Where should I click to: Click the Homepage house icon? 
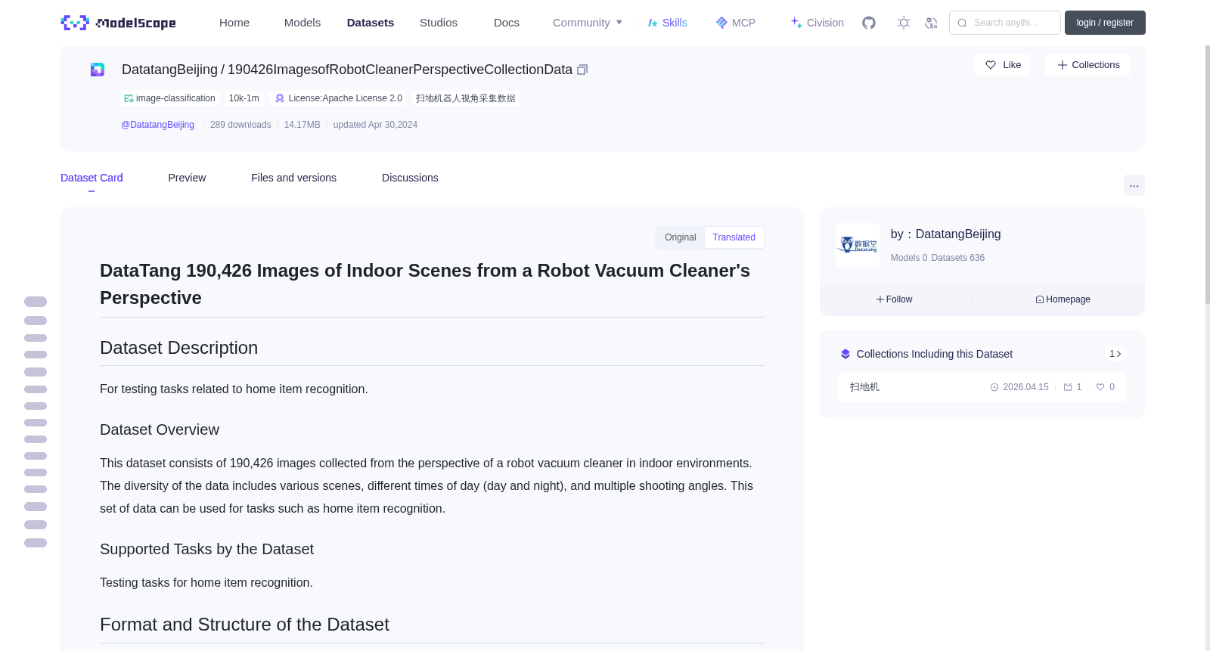[x=1040, y=299]
